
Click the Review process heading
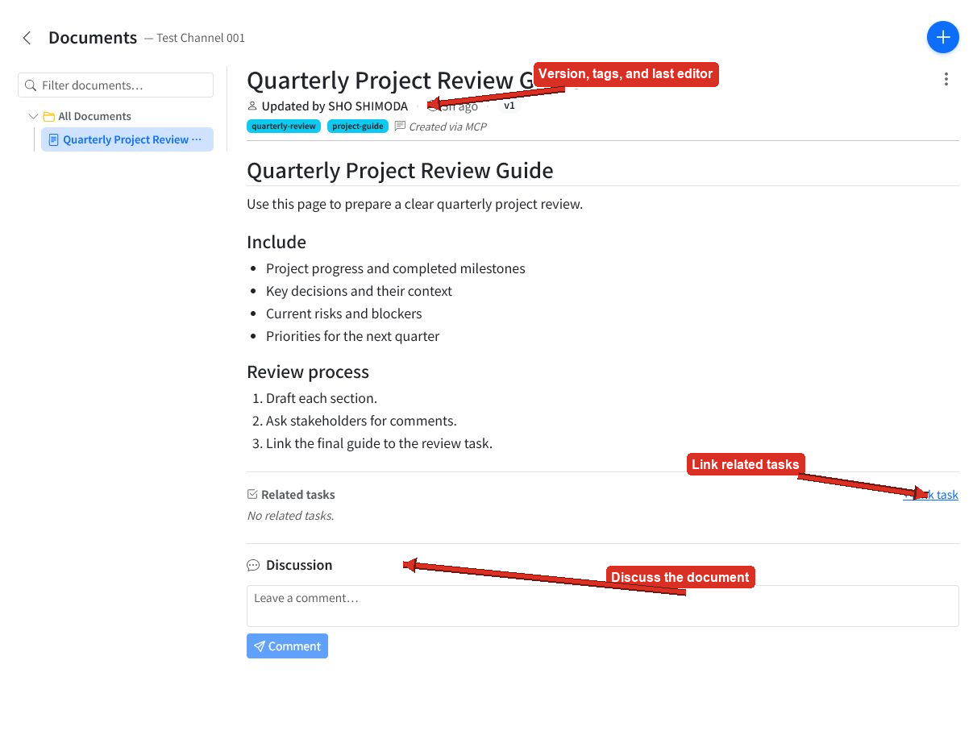308,372
